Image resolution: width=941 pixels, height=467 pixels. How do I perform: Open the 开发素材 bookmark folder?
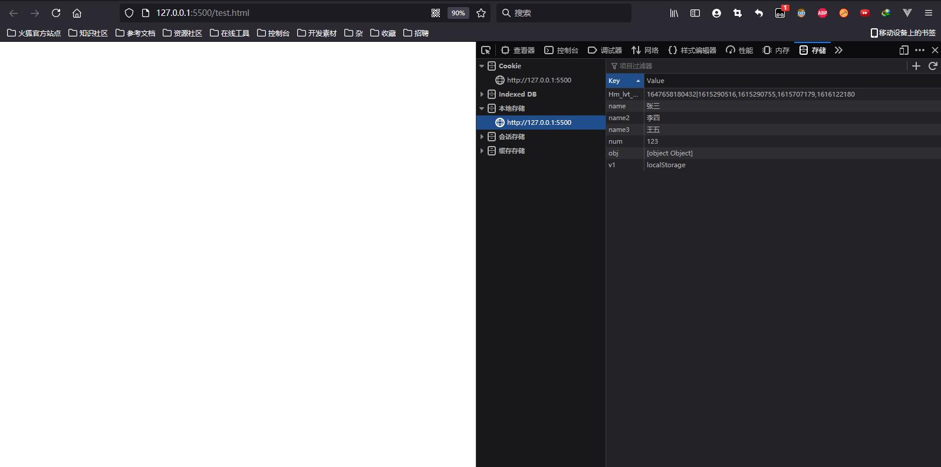click(317, 33)
